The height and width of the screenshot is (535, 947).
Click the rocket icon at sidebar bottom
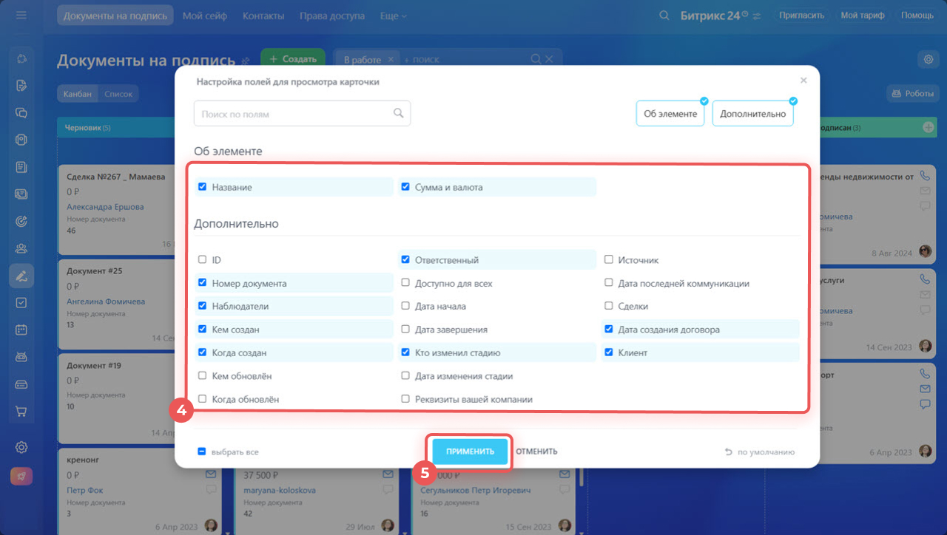click(21, 477)
